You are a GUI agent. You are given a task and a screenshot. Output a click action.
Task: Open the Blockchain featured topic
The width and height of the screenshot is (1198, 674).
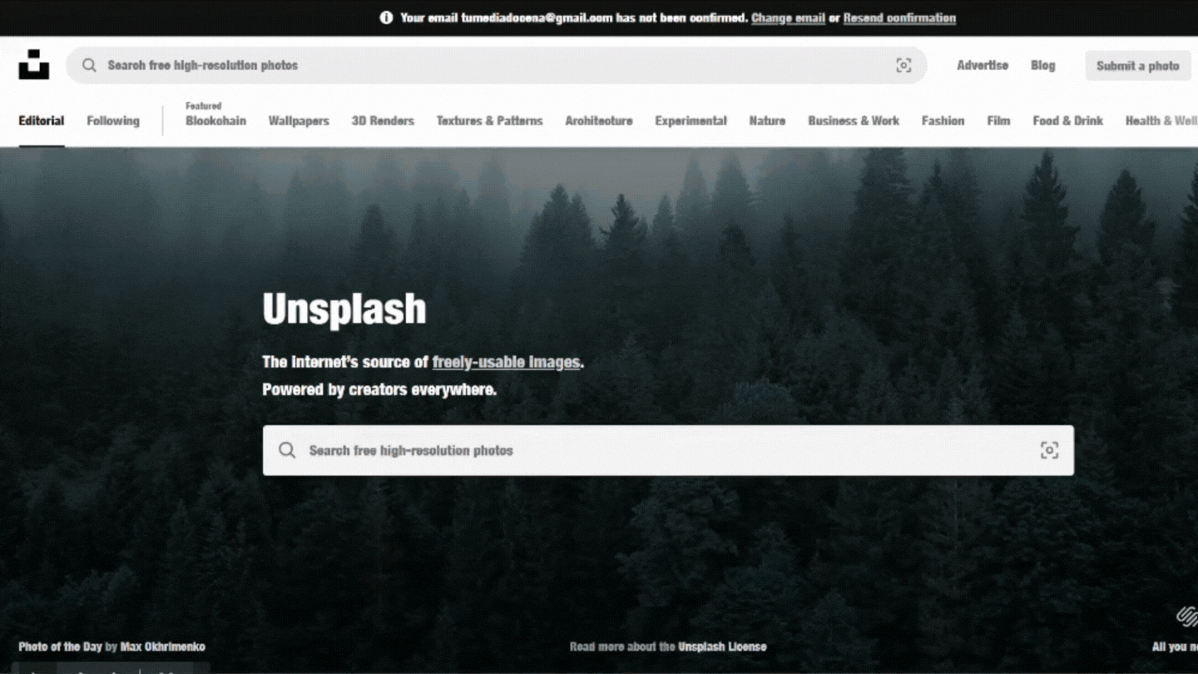[215, 121]
